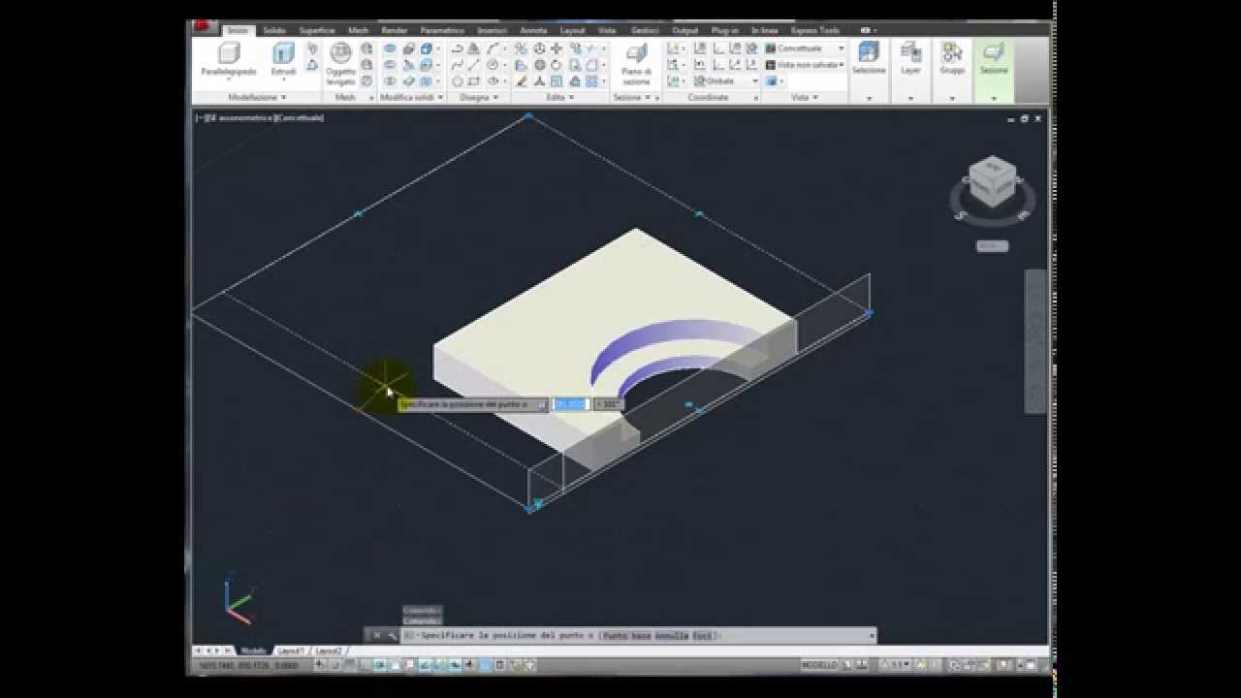Click the highlighted Sezione ribbon button
The image size is (1241, 698).
tap(994, 59)
